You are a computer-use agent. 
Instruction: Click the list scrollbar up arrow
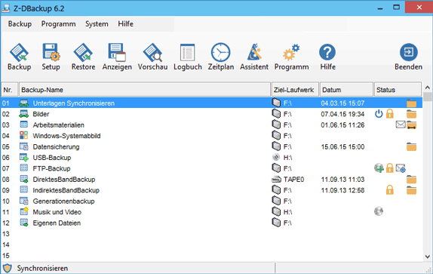[x=428, y=88]
